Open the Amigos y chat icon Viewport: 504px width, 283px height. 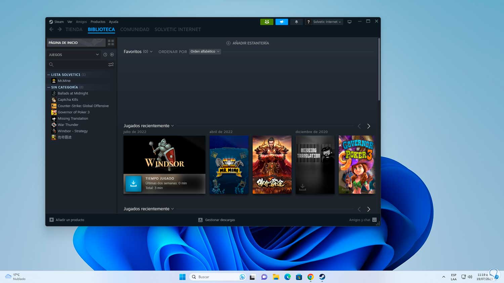tap(374, 220)
